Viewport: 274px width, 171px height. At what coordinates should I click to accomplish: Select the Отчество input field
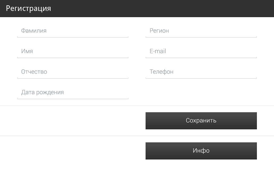[73, 72]
